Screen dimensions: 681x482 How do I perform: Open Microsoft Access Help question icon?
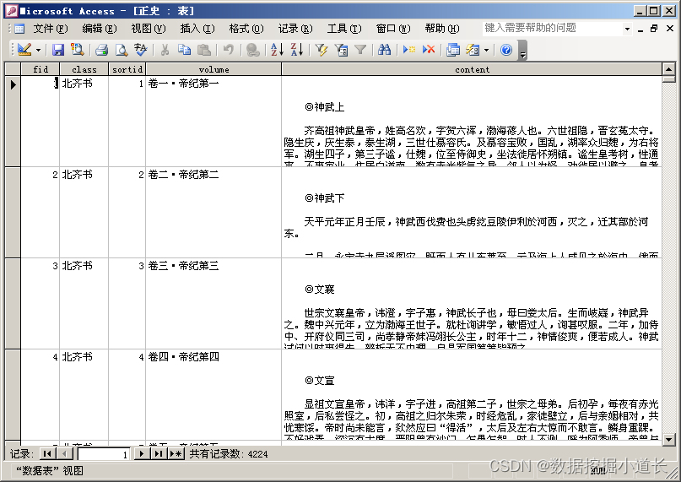pyautogui.click(x=506, y=50)
